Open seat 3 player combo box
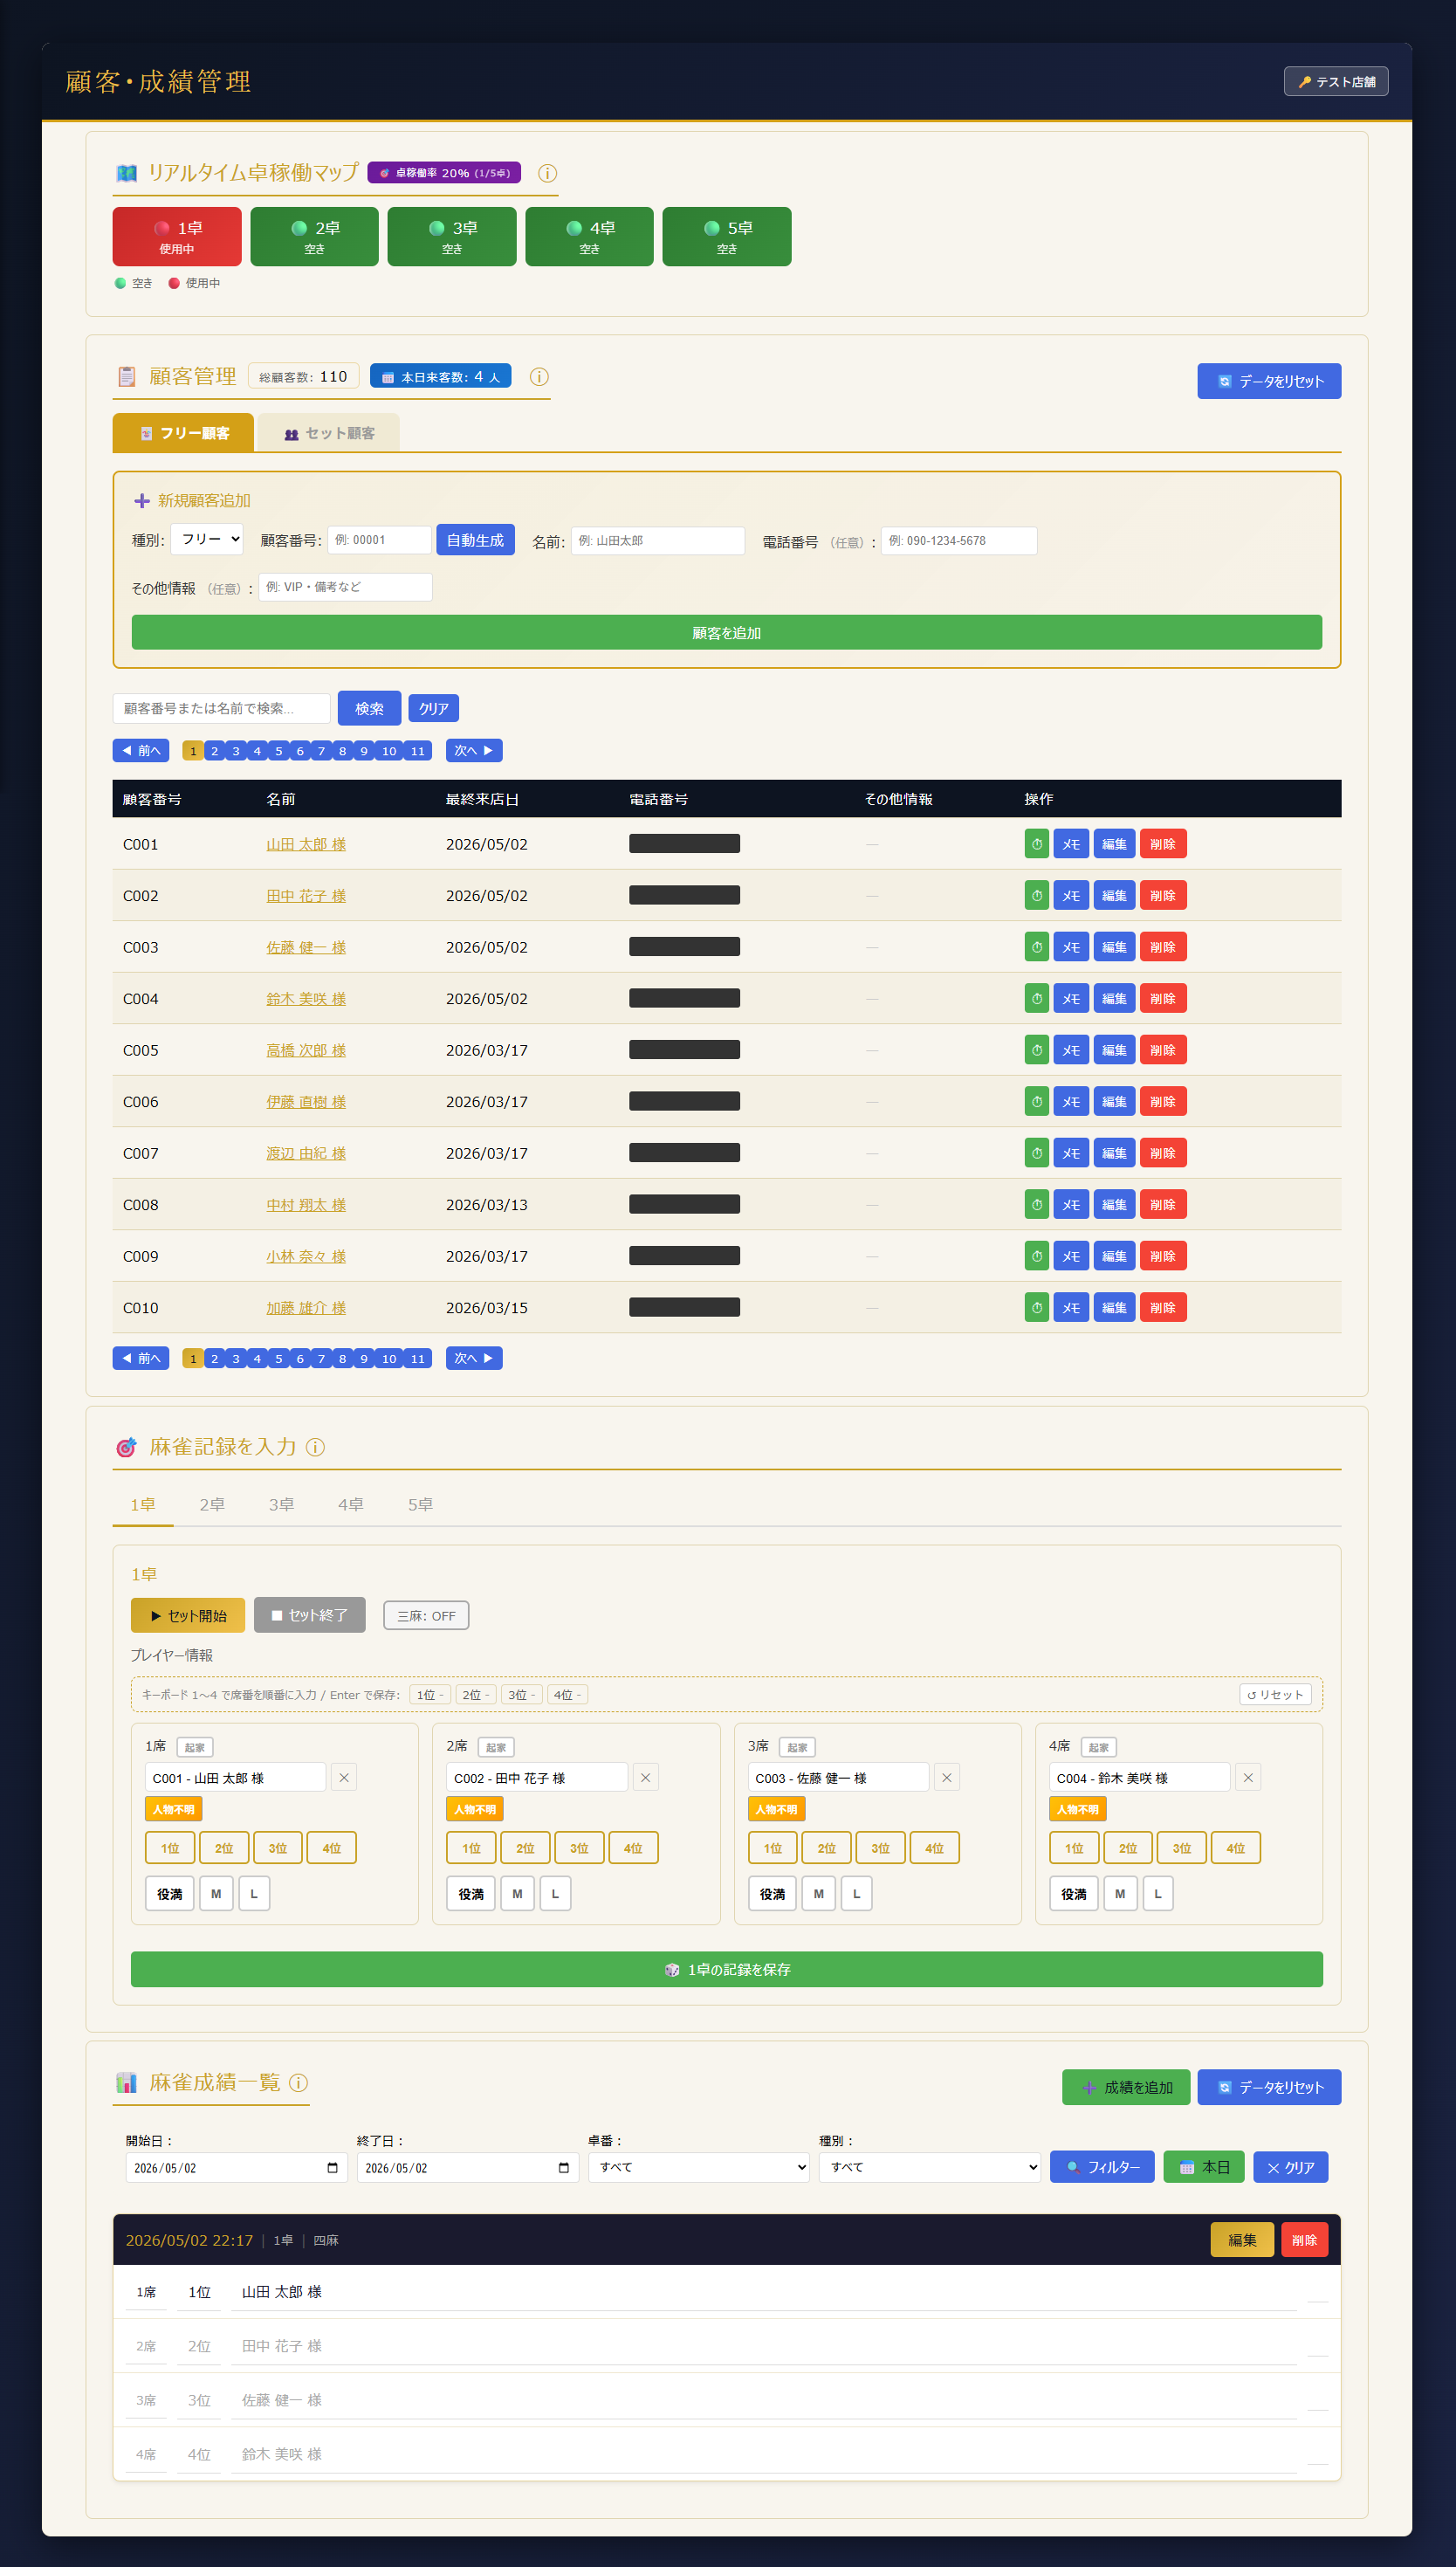This screenshot has height=2567, width=1456. 838,1777
